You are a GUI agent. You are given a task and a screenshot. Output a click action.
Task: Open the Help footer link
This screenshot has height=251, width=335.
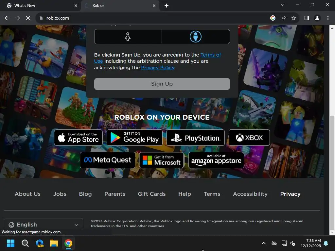tap(185, 194)
